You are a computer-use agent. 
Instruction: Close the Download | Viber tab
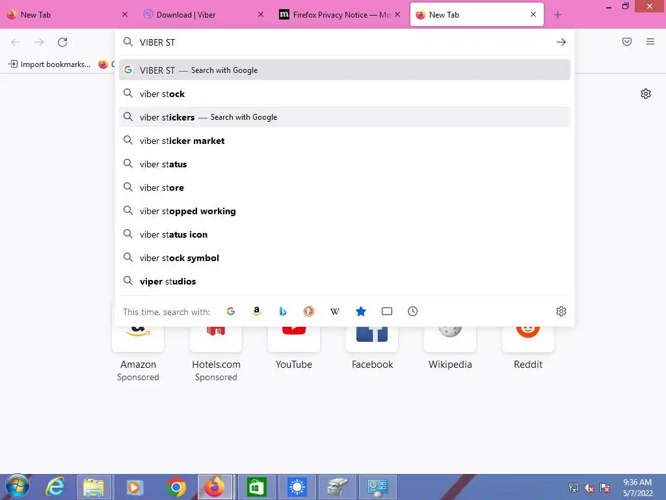(261, 14)
